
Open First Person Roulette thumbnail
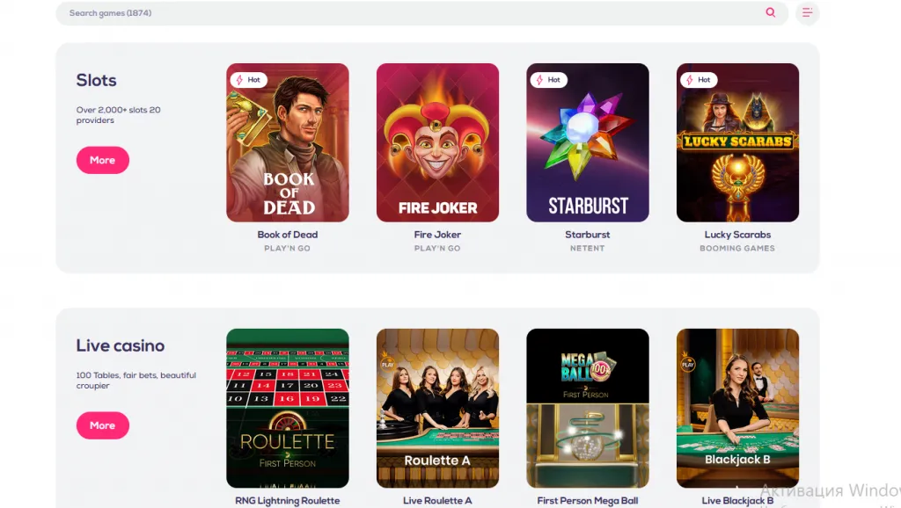(x=288, y=408)
